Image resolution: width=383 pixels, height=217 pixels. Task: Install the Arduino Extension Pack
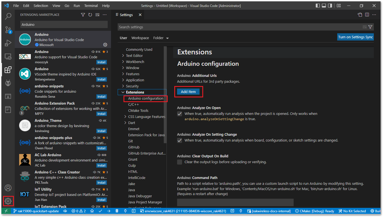(102, 114)
